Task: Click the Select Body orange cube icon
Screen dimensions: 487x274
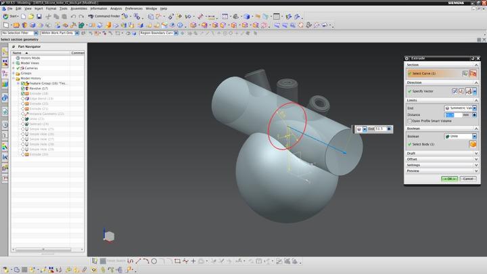Action: point(473,144)
